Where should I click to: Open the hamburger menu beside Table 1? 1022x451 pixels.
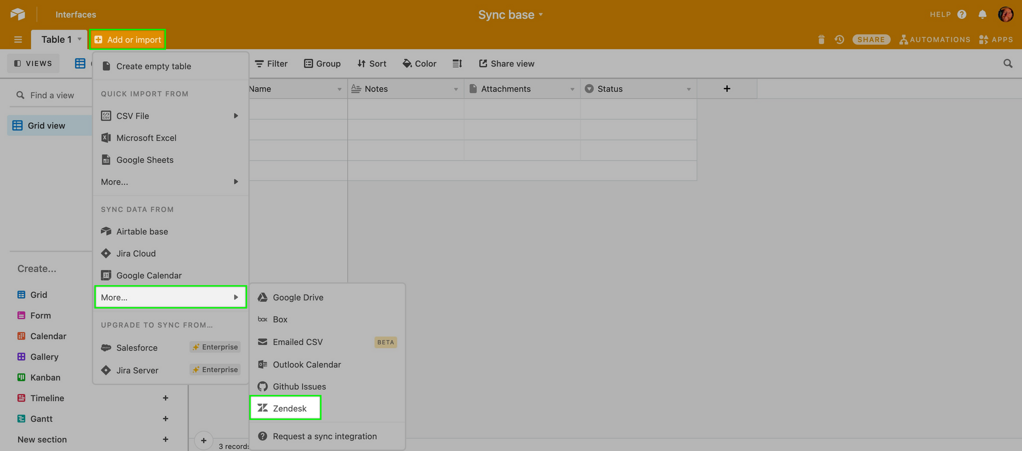point(18,39)
